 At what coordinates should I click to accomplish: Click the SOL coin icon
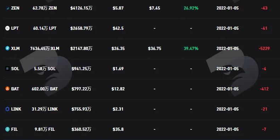point(7,68)
